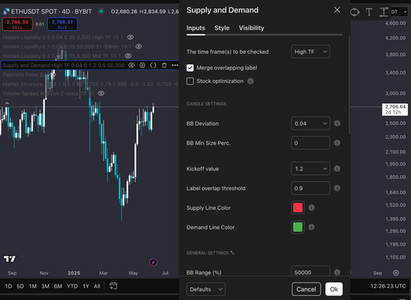Click the blue BUY 2,766.31 button
Viewport: 411px width, 300px height.
point(62,24)
